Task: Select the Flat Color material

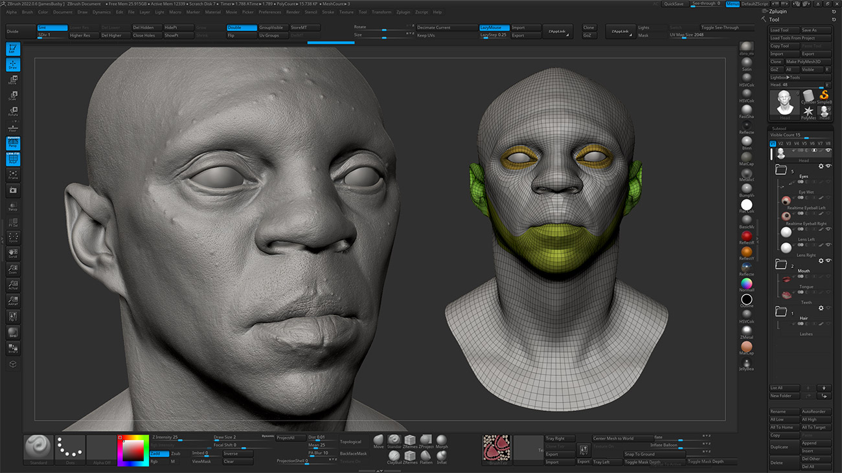Action: point(747,204)
